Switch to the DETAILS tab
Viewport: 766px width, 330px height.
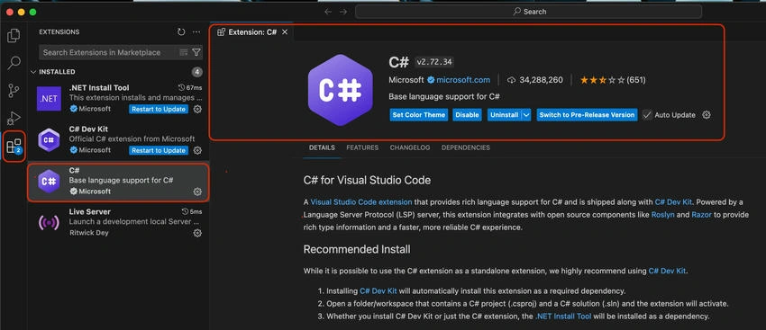point(322,147)
